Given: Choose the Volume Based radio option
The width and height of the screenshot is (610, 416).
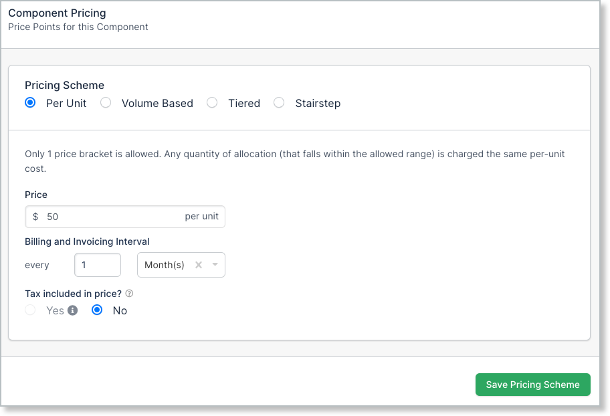Looking at the screenshot, I should [106, 103].
